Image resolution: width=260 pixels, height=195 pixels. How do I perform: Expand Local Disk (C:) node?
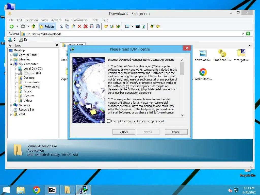point(16,69)
